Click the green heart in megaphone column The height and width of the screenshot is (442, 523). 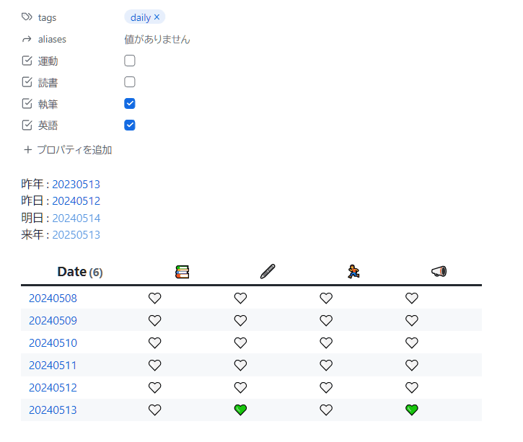[x=411, y=410]
